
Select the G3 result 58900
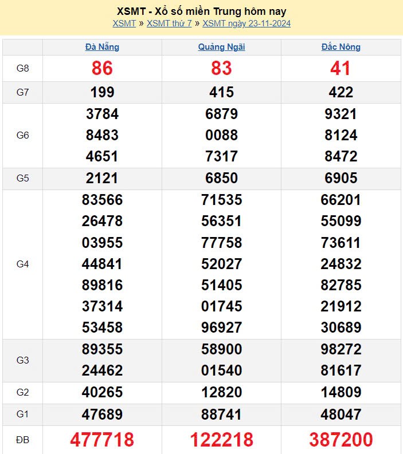click(221, 349)
